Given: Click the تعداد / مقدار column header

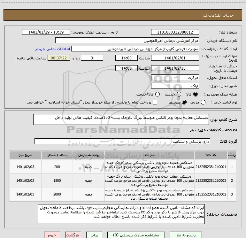Looking at the screenshot, I should 57,155.
